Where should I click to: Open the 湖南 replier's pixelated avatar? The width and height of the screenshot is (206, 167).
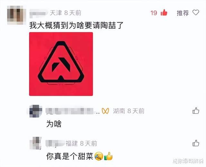point(36,111)
